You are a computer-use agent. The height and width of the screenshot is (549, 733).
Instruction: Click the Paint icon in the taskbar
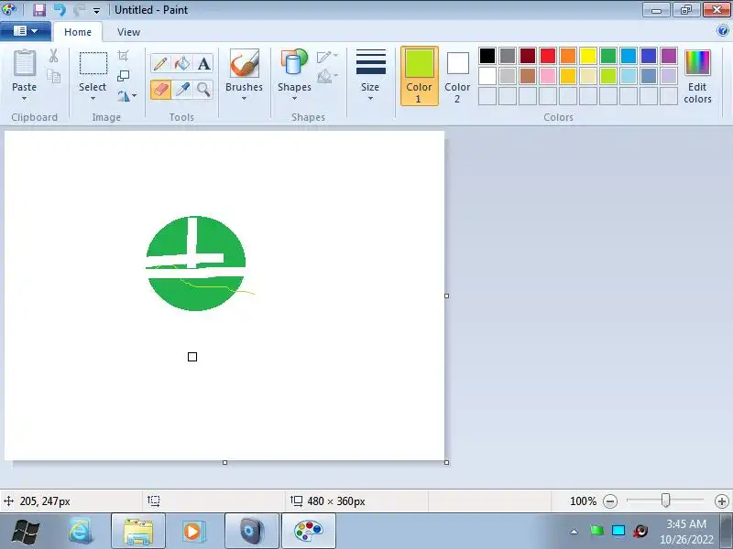click(x=309, y=532)
